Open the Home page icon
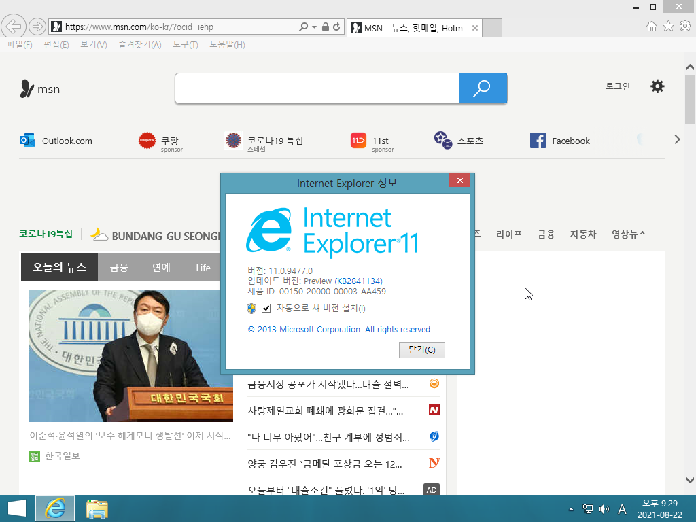 coord(652,27)
